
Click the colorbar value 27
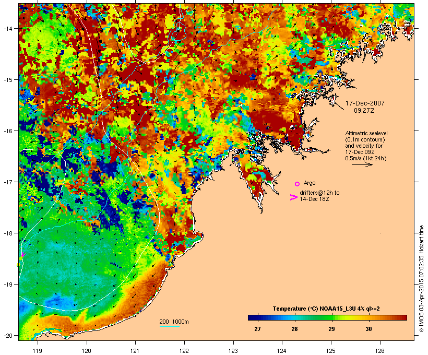click(257, 329)
